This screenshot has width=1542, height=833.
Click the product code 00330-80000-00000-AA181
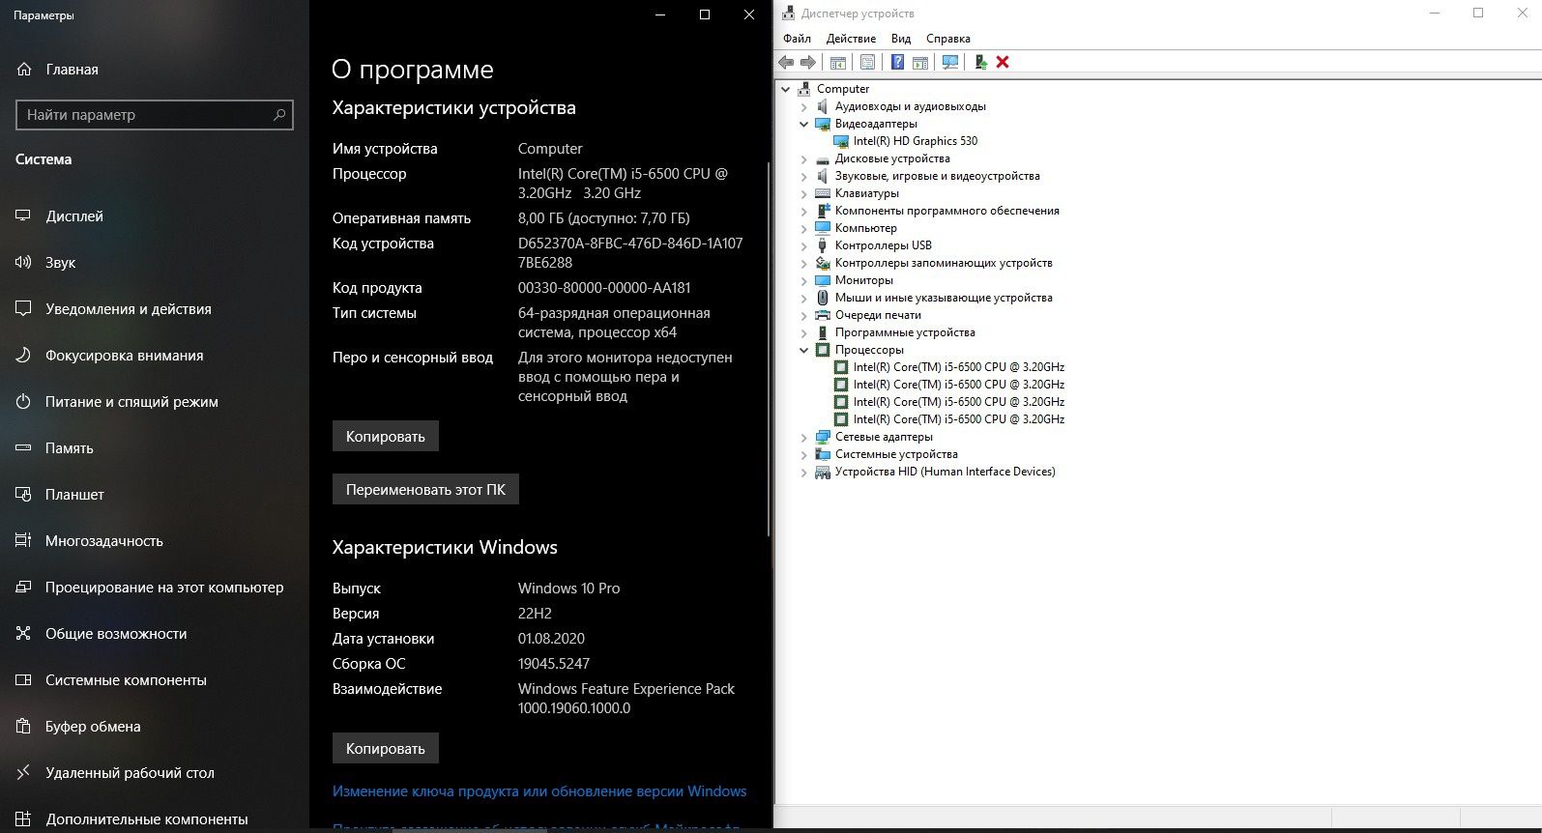tap(604, 288)
